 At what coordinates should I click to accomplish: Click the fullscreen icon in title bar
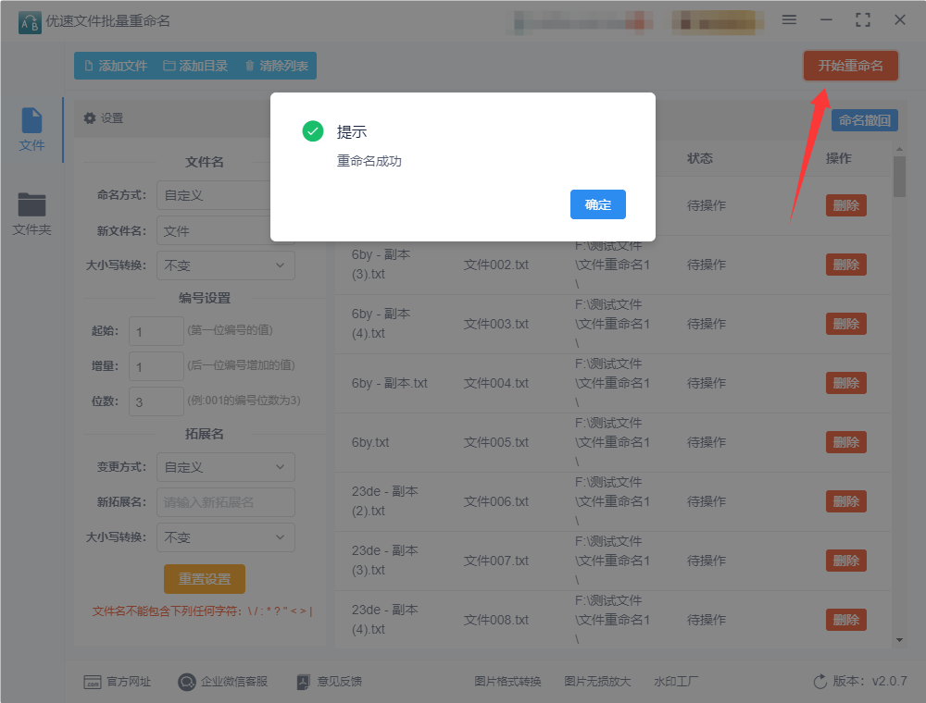click(x=863, y=19)
